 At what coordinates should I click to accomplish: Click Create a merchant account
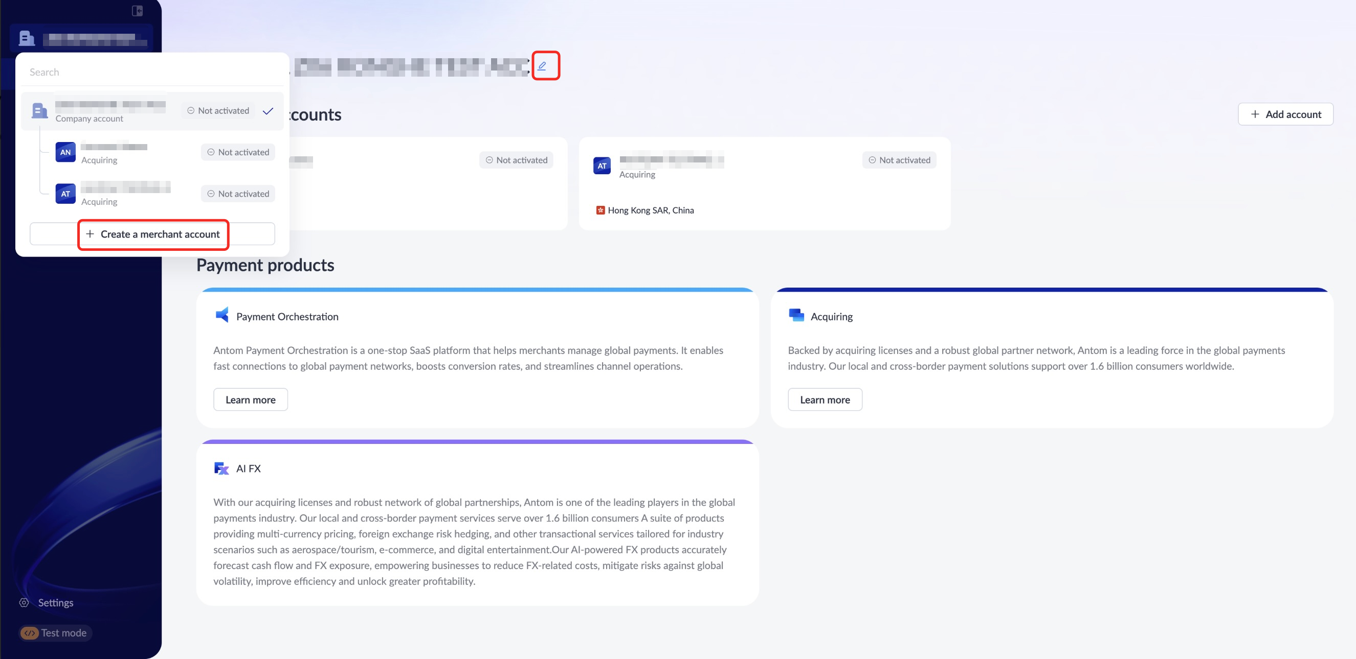(152, 234)
